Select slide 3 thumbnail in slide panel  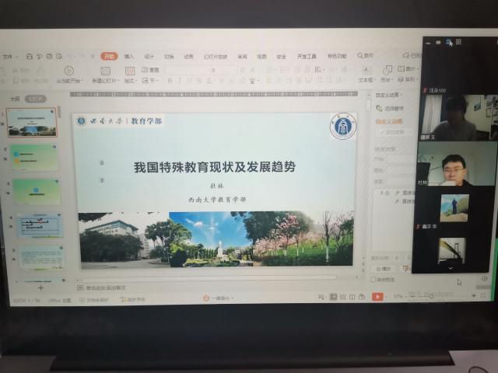[37, 190]
